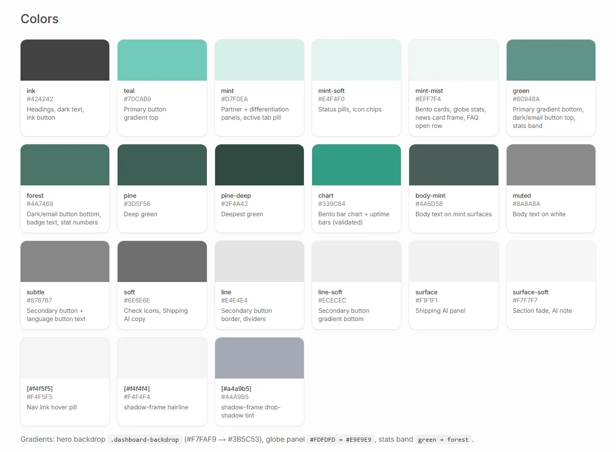Screen dimensions: 616x452
Task: Select hex code #3D5F56
Action: pos(137,204)
